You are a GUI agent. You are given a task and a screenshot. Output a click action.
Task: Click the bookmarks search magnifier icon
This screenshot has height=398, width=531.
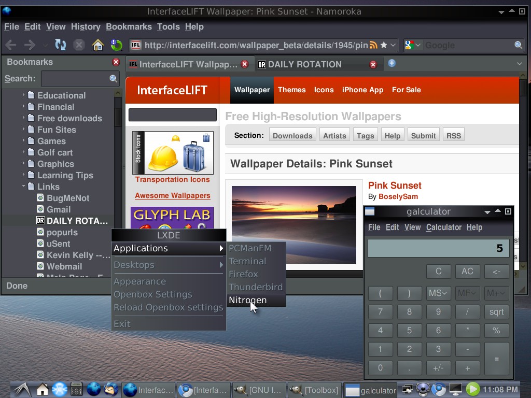click(114, 79)
